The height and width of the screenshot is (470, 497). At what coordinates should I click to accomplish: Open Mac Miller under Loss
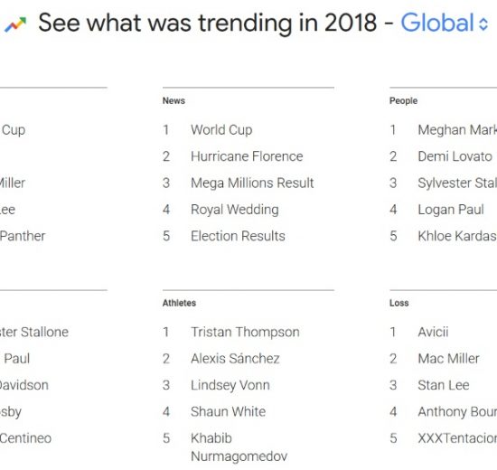coord(448,359)
